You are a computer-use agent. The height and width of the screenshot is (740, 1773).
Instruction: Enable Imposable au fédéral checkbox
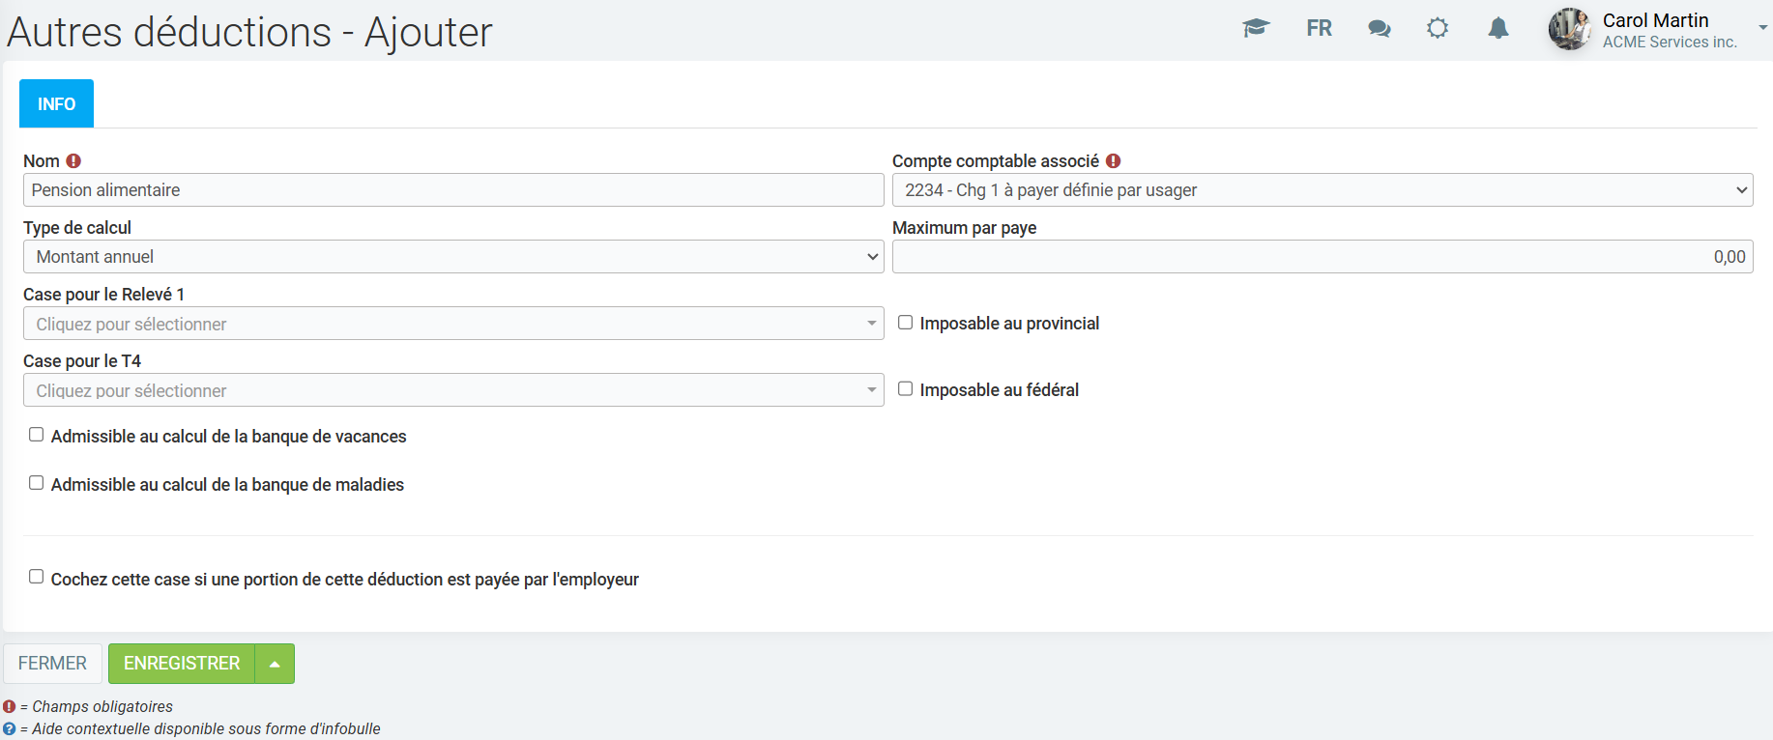[x=906, y=389]
